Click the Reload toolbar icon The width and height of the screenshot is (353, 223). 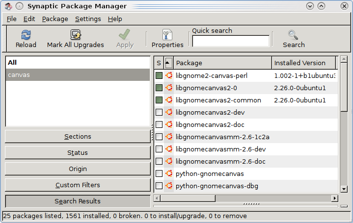[x=26, y=35]
